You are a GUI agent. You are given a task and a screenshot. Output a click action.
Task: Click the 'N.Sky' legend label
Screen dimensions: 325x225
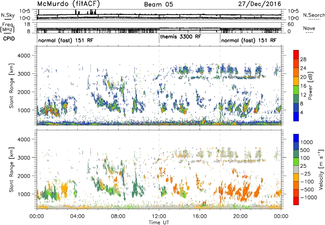(8, 15)
